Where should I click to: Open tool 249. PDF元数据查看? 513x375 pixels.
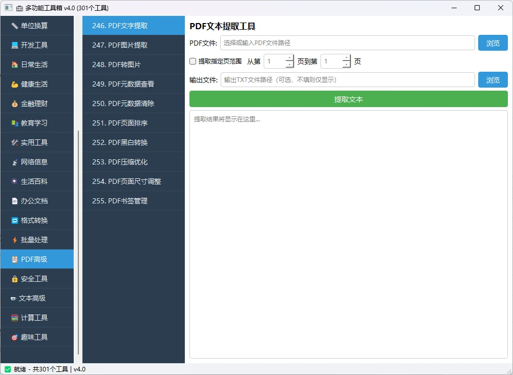click(x=134, y=84)
